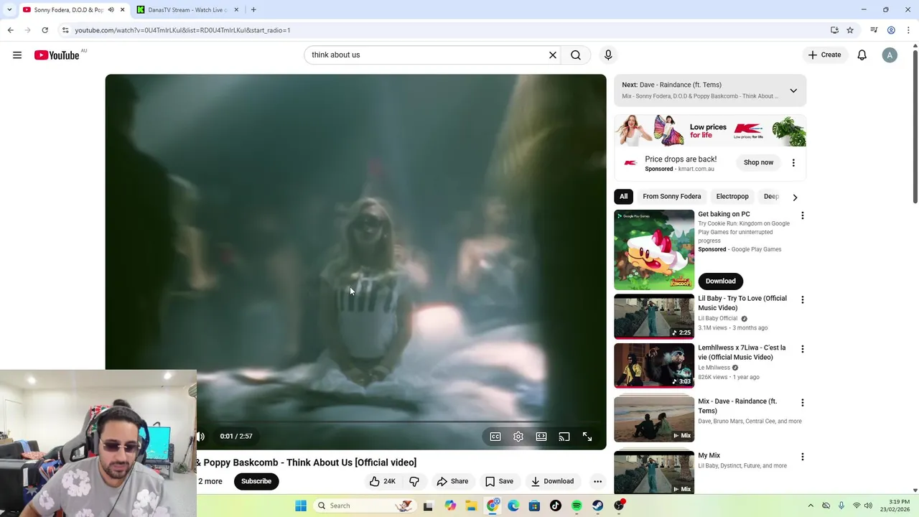Open Lil Baby Try To Love thumbnail
The width and height of the screenshot is (919, 517).
654,317
